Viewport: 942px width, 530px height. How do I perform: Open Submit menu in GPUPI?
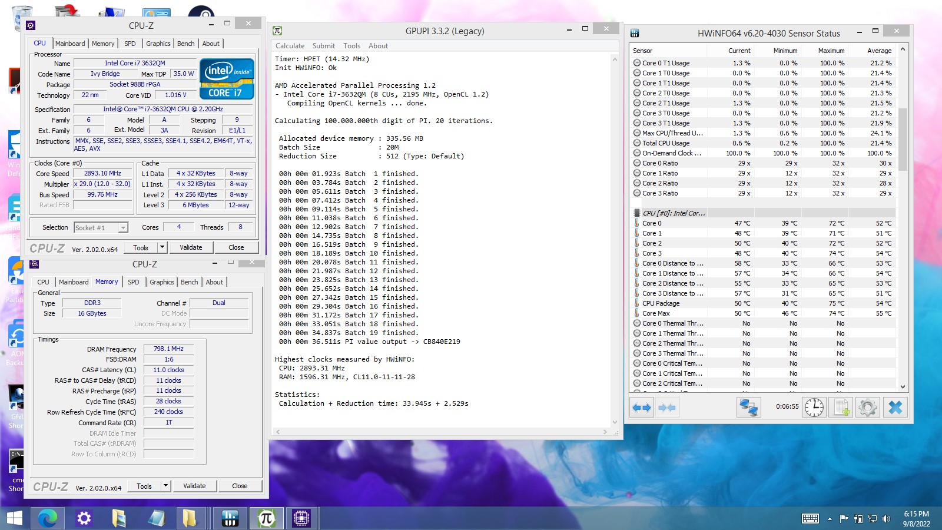coord(323,46)
